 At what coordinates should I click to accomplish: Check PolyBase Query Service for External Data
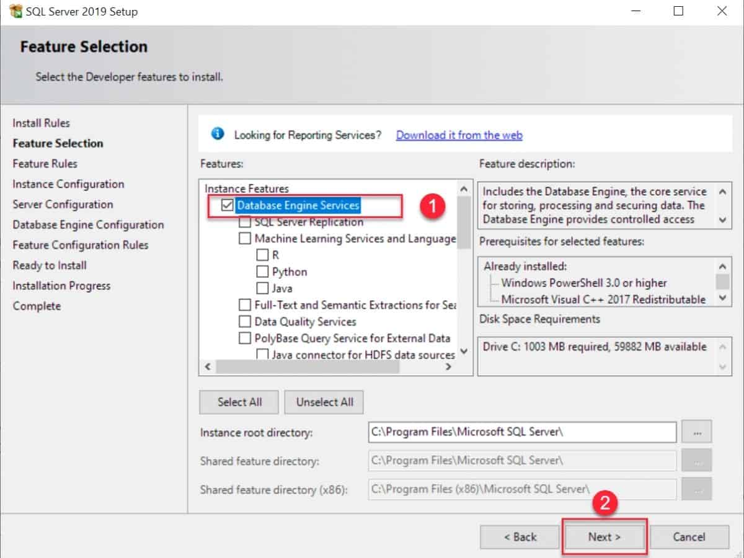click(245, 339)
